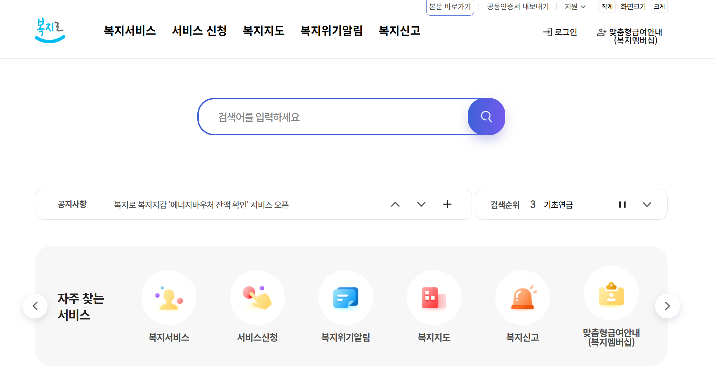Show next notice with down chevron
The width and height of the screenshot is (714, 379).
pyautogui.click(x=421, y=204)
